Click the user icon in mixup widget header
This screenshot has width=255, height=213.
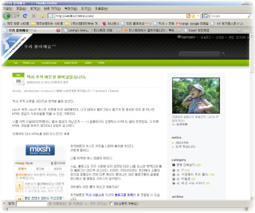coord(52,163)
